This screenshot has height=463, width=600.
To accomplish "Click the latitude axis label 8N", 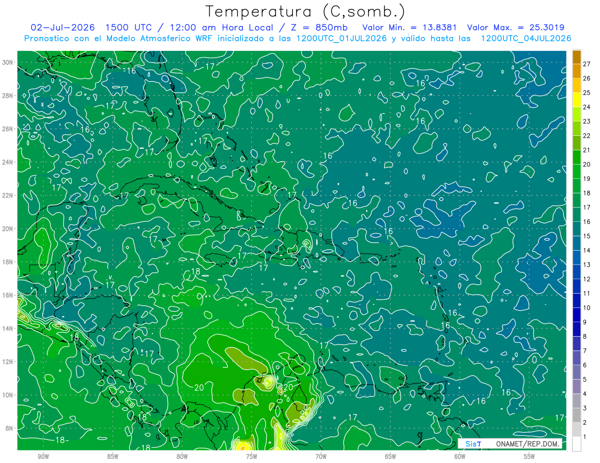I will [9, 429].
